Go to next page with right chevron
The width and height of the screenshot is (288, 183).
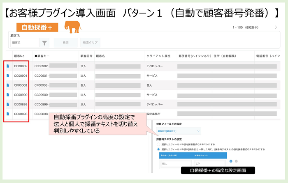pos(276,27)
